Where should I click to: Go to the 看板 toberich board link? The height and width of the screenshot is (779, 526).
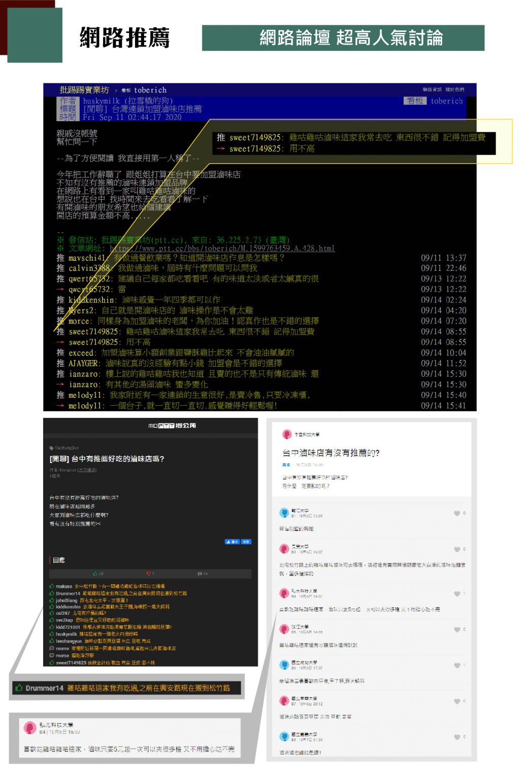[x=144, y=90]
